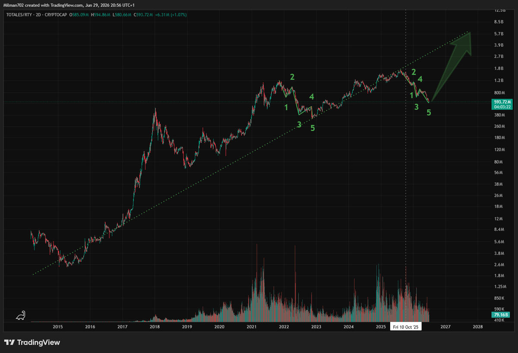Click the 2028 label on time axis

tap(478, 327)
